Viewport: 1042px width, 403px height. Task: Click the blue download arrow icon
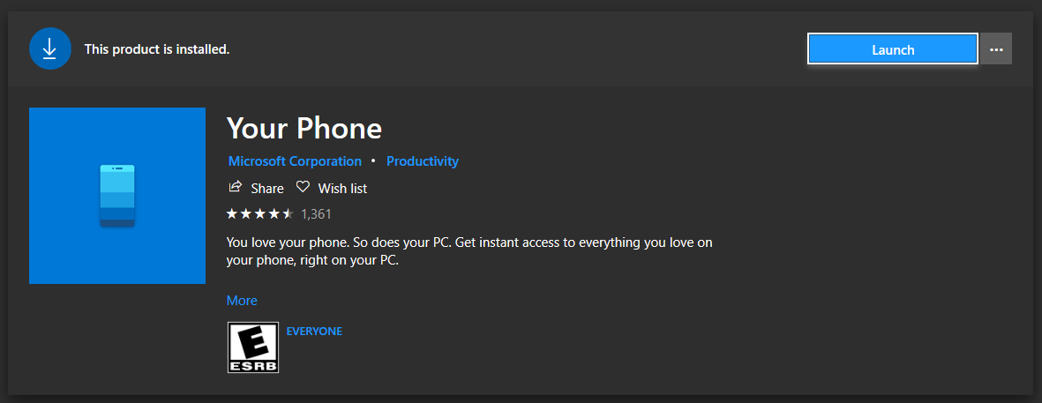[x=49, y=49]
